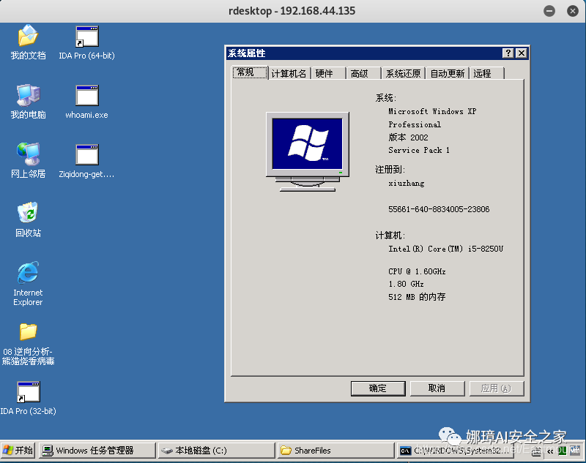Select whoami.exe on the desktop
The width and height of the screenshot is (586, 463).
point(86,102)
